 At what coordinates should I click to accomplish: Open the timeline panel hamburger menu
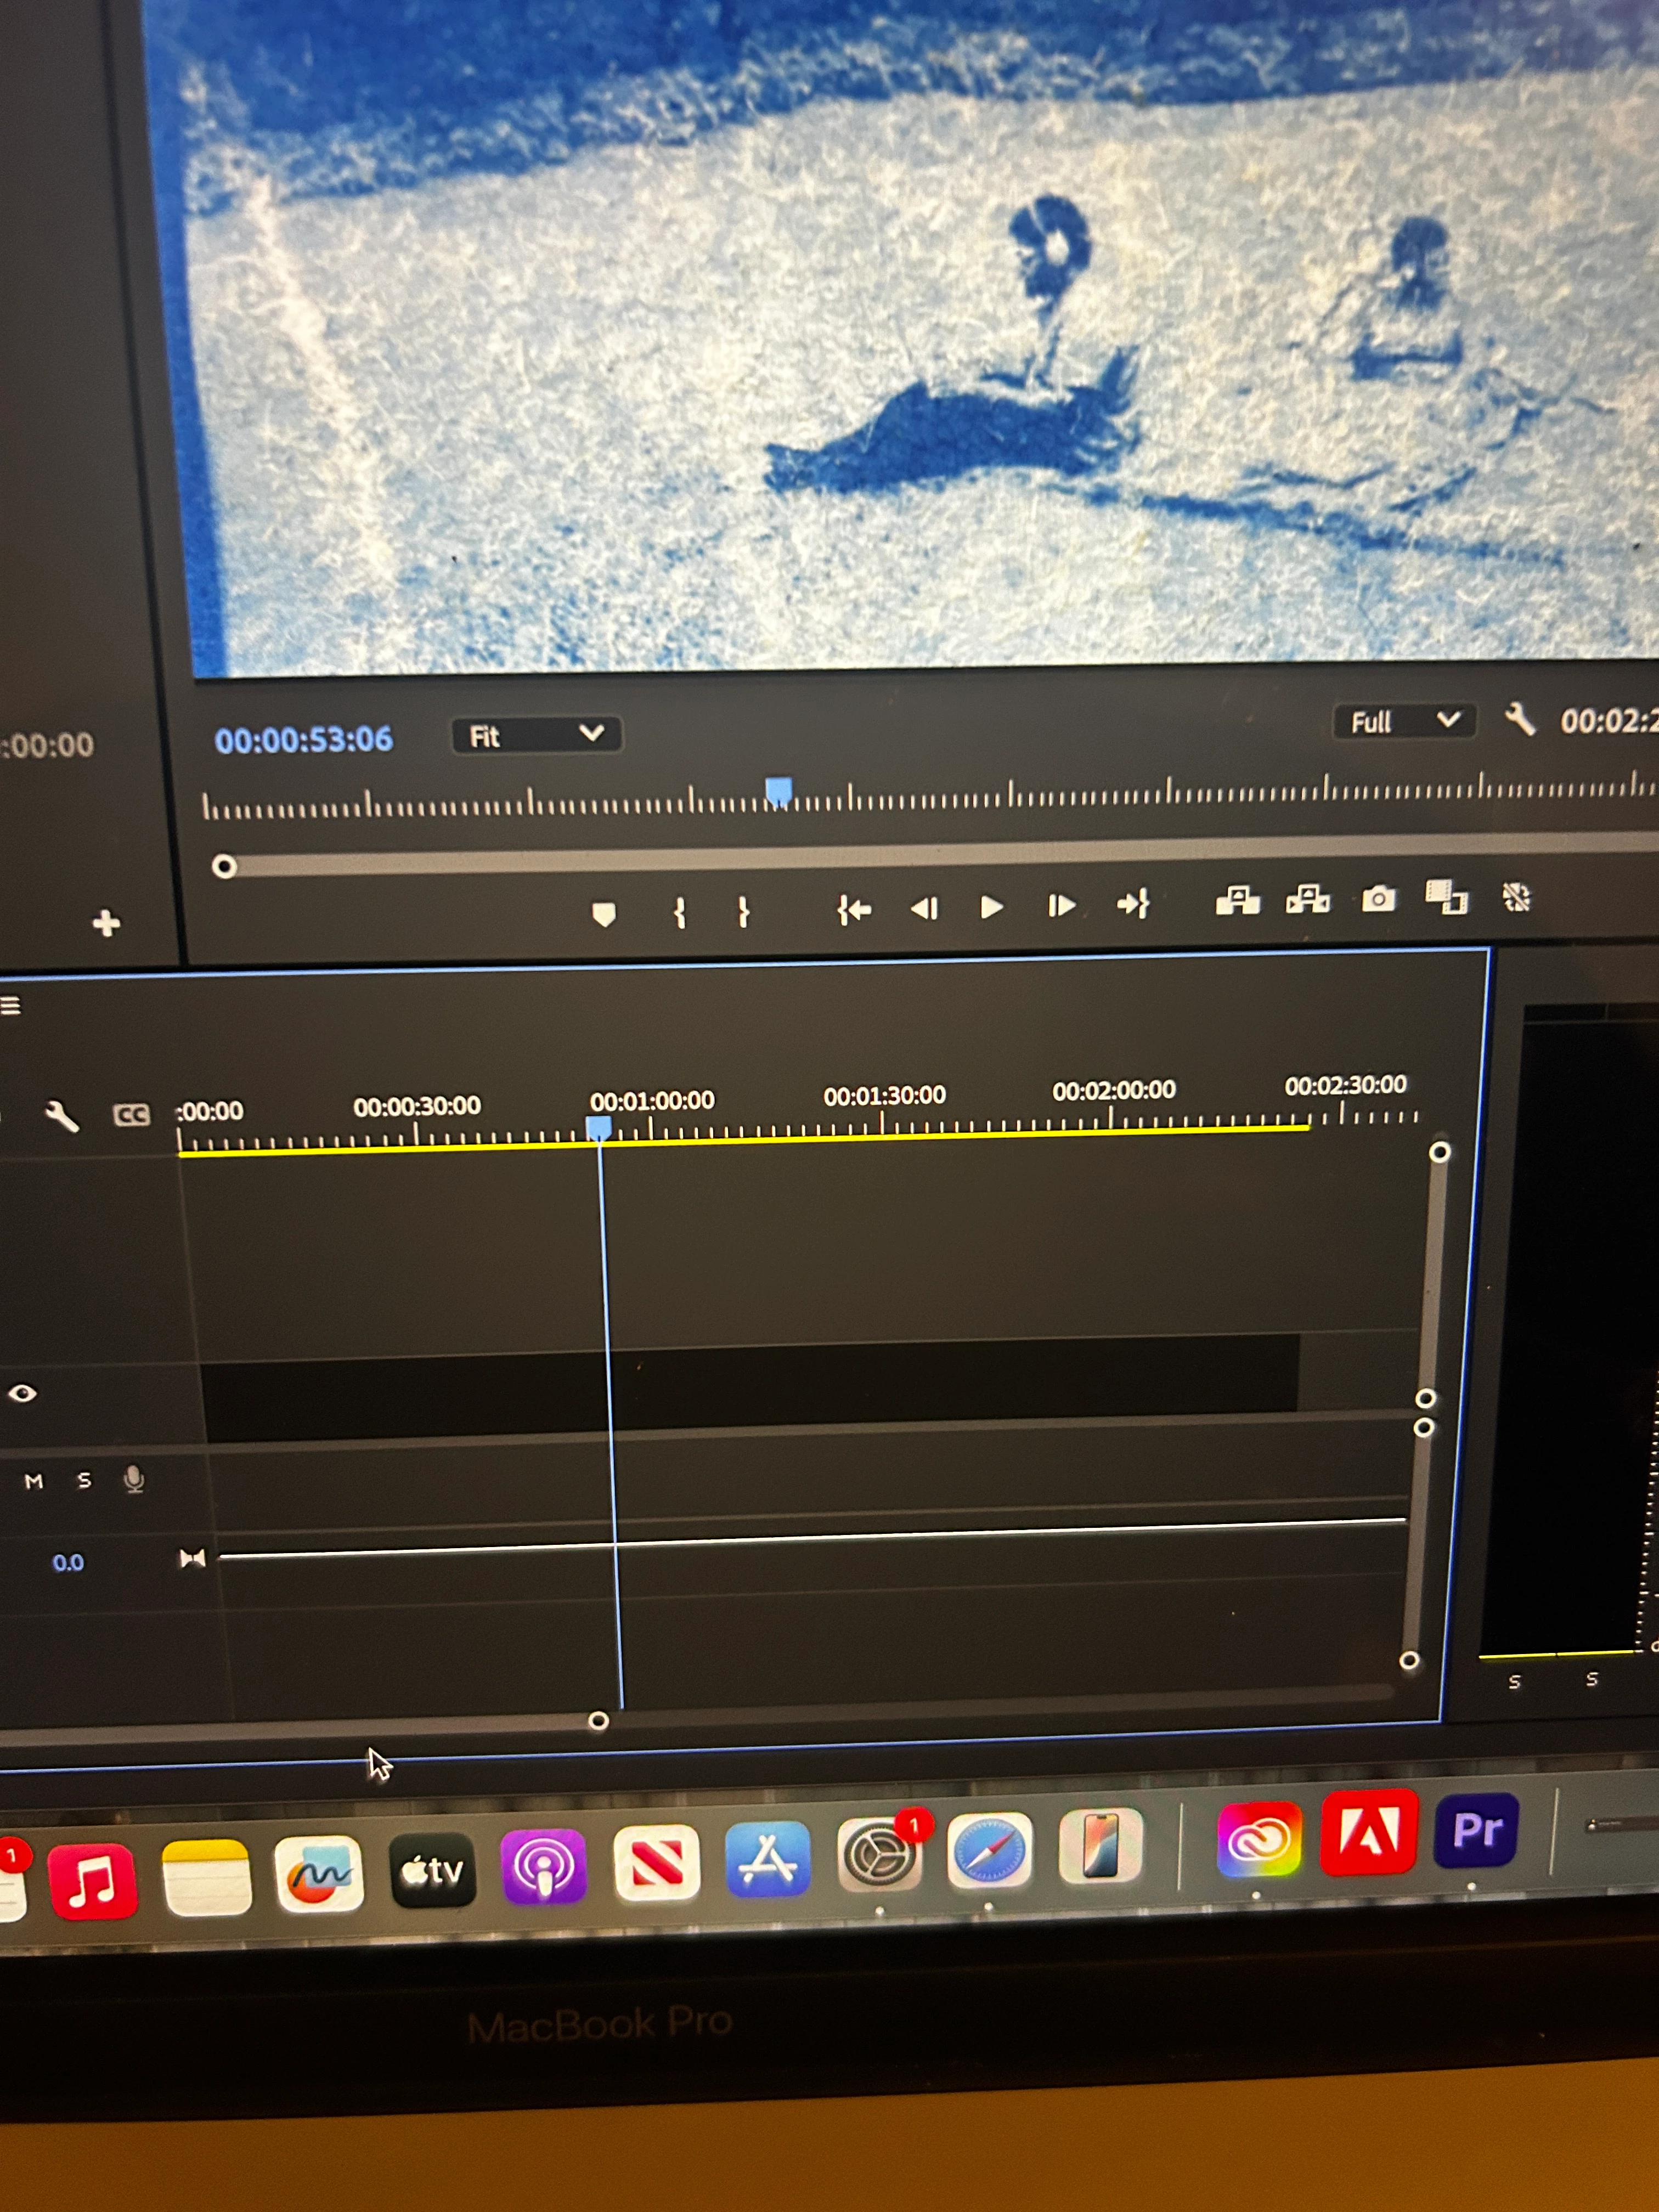click(10, 1005)
